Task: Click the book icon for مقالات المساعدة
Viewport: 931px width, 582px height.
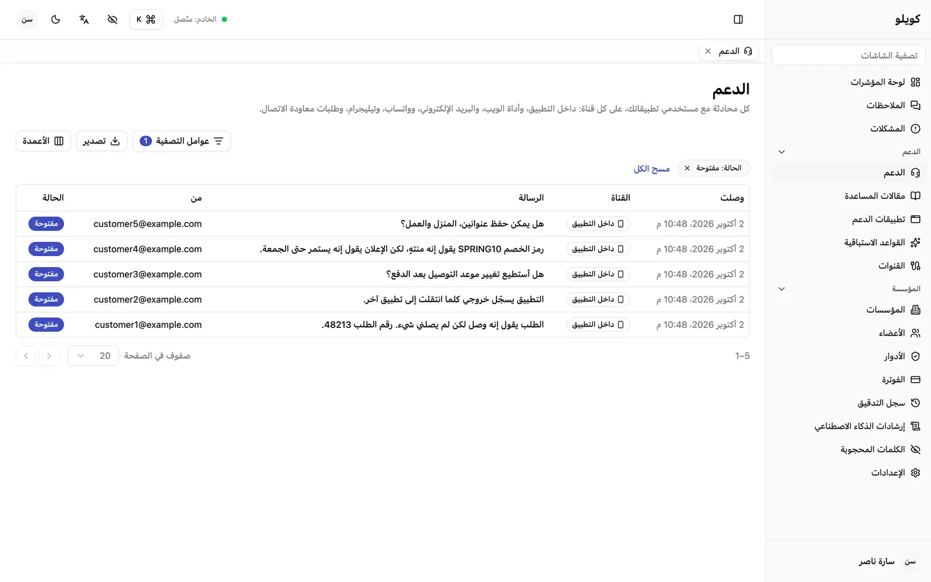Action: click(x=915, y=196)
